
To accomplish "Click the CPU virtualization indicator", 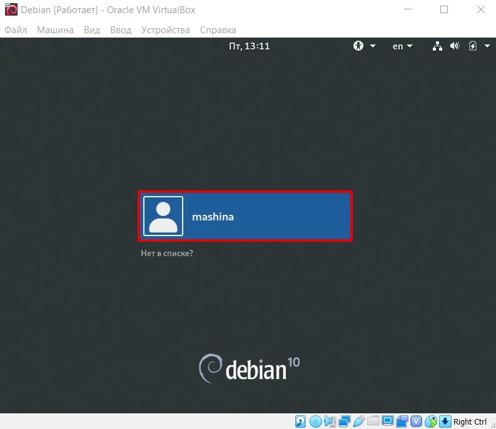I will point(417,421).
